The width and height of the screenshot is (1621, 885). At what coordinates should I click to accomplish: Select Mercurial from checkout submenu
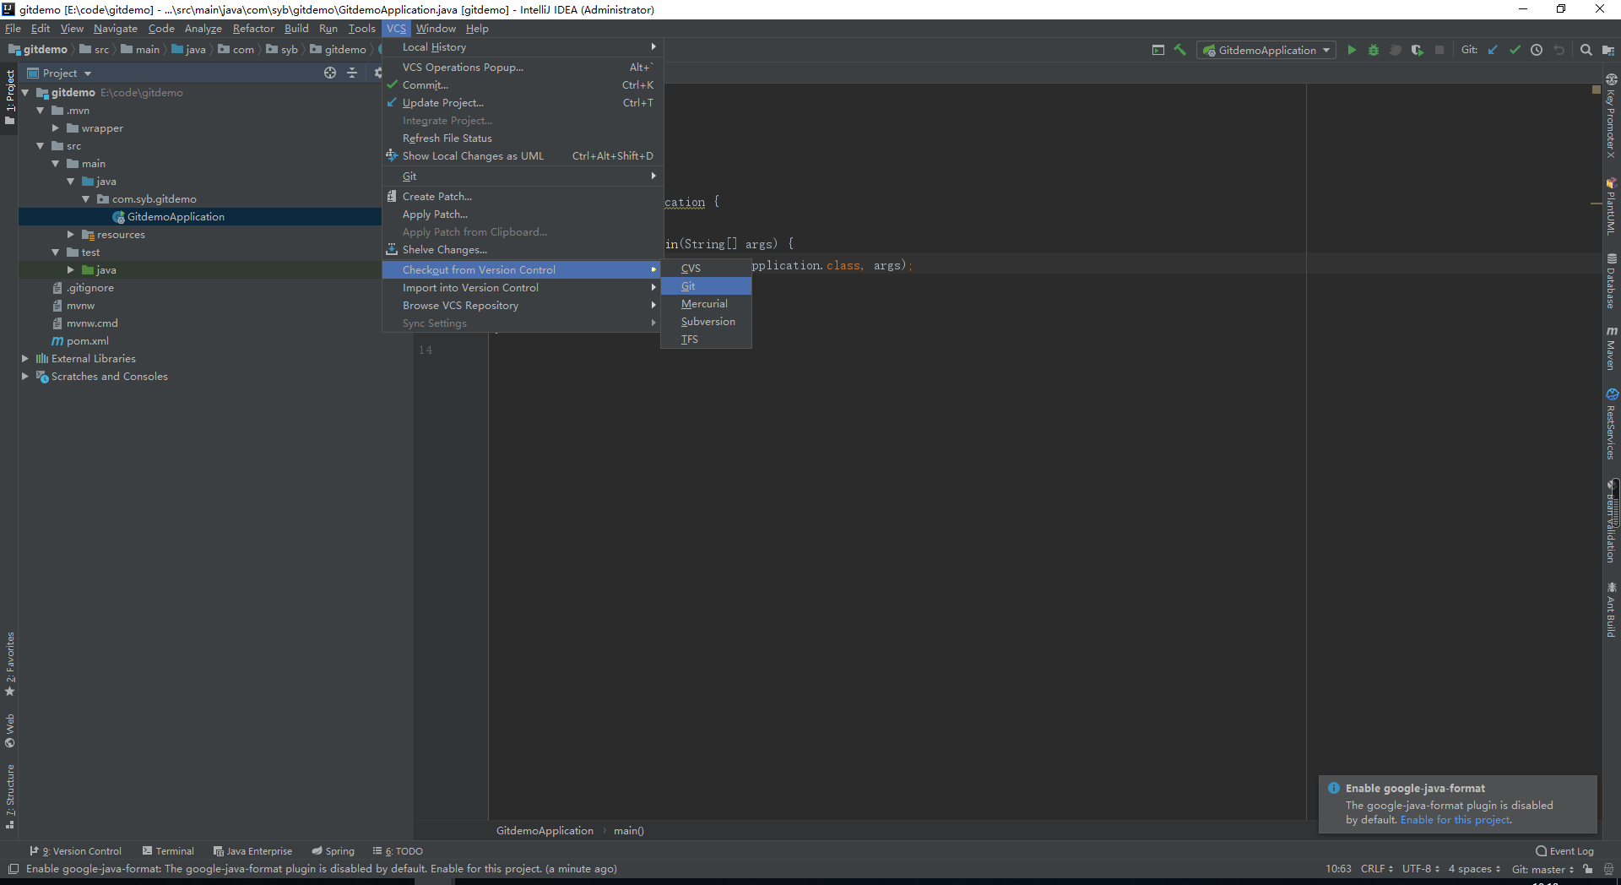click(706, 304)
